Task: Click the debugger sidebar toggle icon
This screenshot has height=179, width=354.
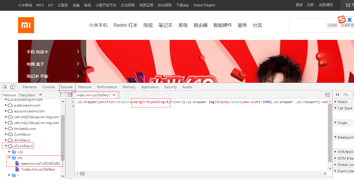Action: pyautogui.click(x=327, y=95)
